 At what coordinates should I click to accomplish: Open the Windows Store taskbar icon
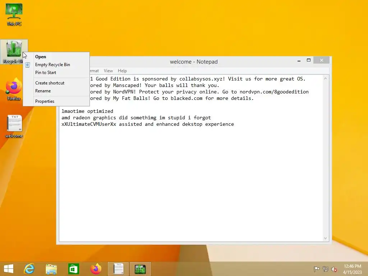(x=73, y=269)
